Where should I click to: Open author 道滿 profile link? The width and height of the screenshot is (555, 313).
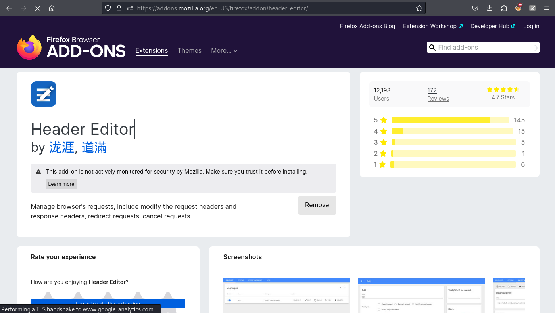click(94, 147)
